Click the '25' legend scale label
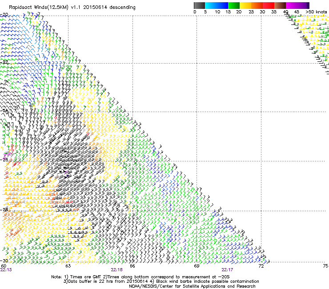The height and width of the screenshot is (289, 329). tap(251, 12)
